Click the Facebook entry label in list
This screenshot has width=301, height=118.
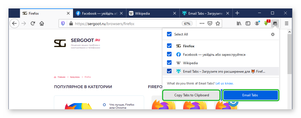point(214,55)
